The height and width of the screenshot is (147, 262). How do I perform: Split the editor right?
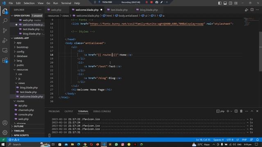coord(252,10)
